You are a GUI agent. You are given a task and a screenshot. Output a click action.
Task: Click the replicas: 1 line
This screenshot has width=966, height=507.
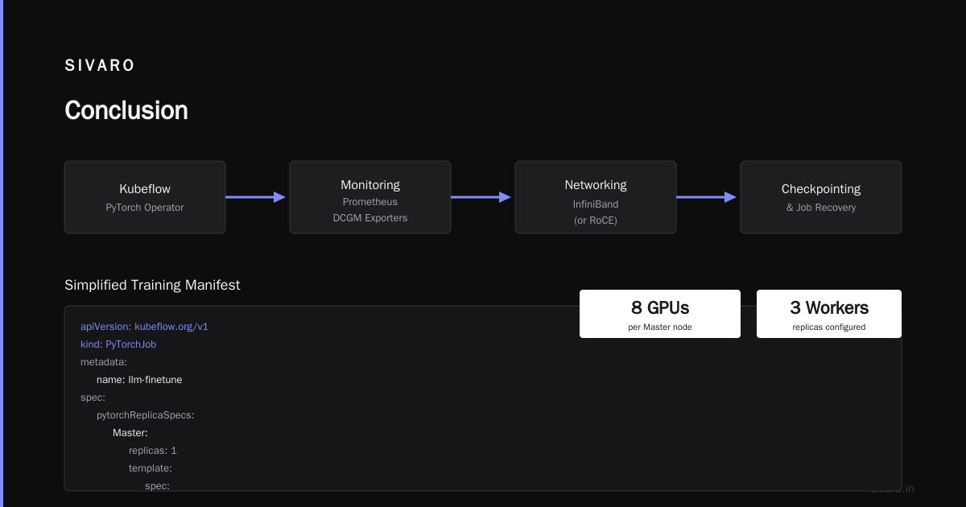tap(153, 451)
